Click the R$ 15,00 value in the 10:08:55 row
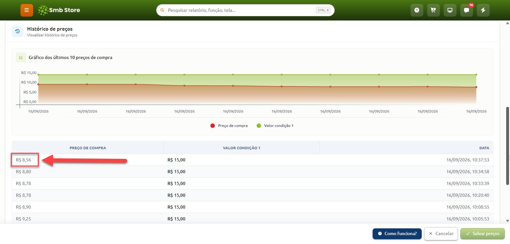The height and width of the screenshot is (244, 510). pyautogui.click(x=176, y=207)
